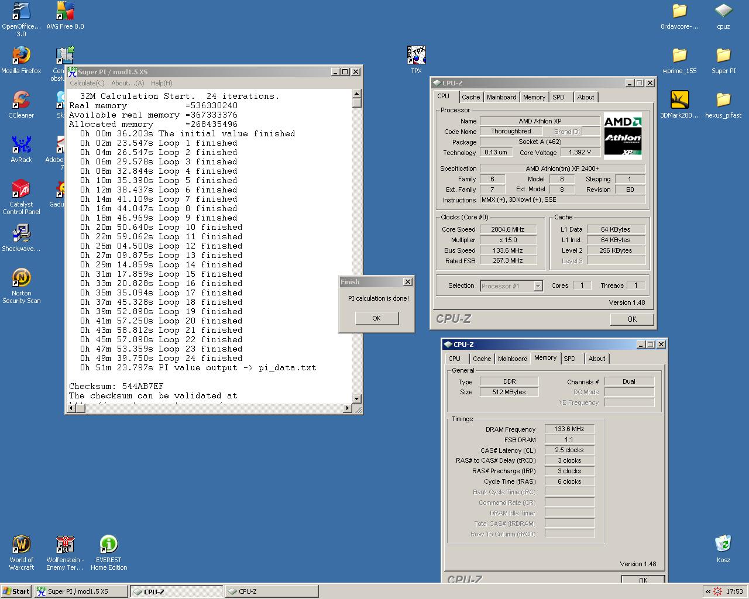The image size is (749, 599).
Task: Open Mainboard tab in lower CPU-Z window
Action: tap(513, 359)
